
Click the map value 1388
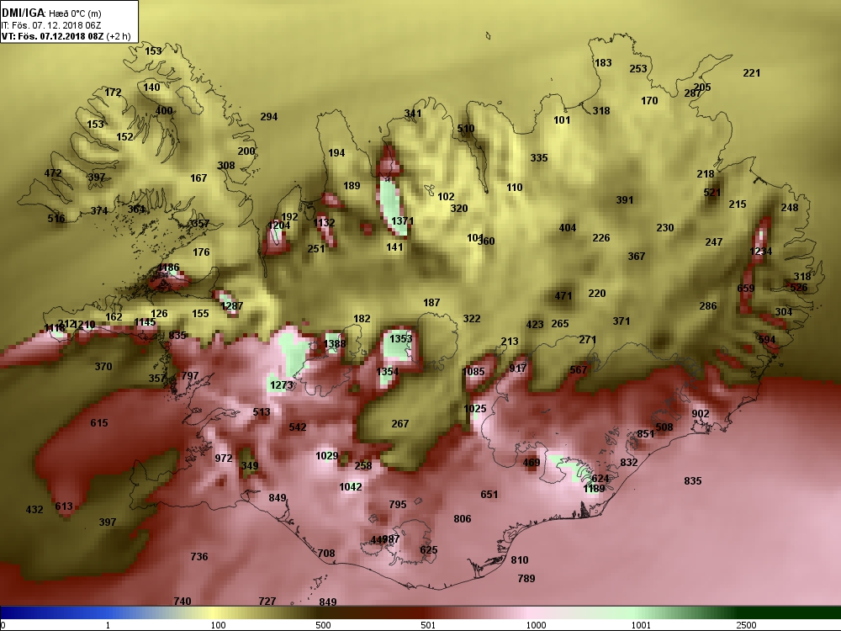point(335,343)
